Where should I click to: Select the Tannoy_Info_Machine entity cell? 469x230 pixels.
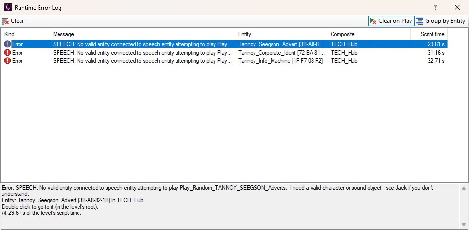(x=280, y=61)
